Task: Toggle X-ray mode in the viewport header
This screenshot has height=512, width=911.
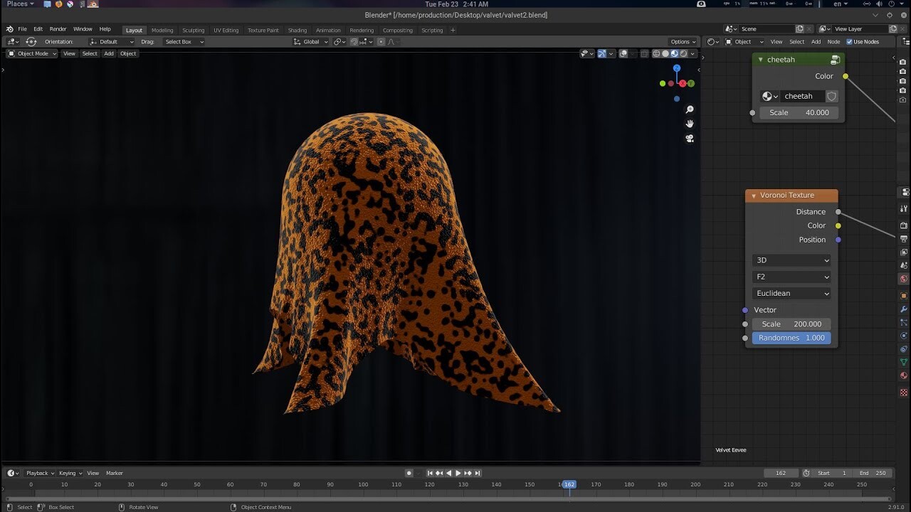Action: tap(644, 53)
